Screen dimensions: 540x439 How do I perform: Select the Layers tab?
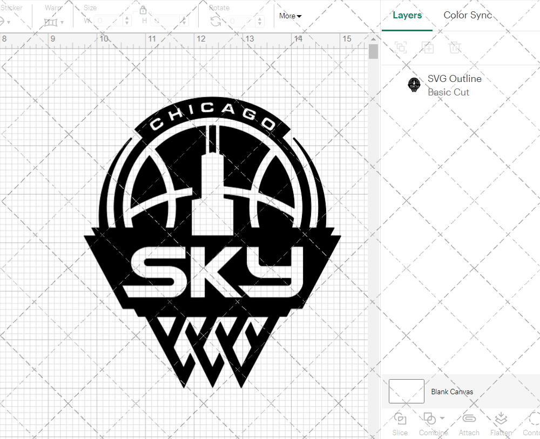[x=407, y=15]
